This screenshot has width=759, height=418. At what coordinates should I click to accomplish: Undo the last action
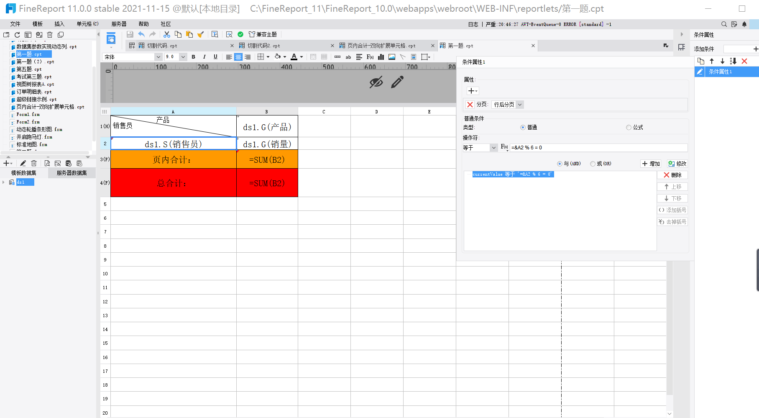click(x=141, y=34)
